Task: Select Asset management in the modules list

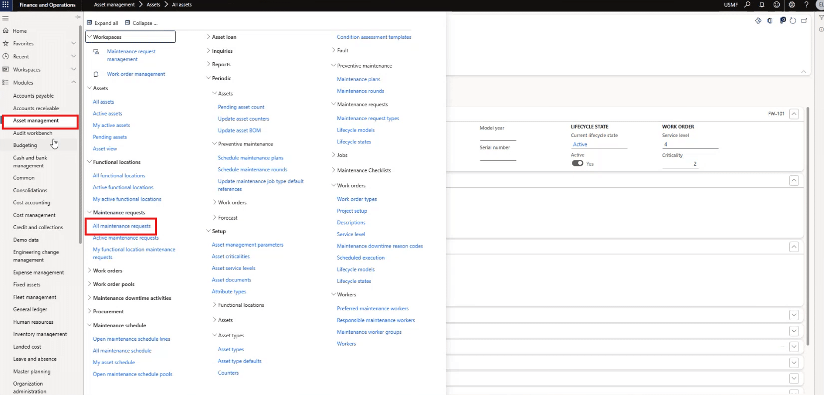Action: click(x=36, y=121)
